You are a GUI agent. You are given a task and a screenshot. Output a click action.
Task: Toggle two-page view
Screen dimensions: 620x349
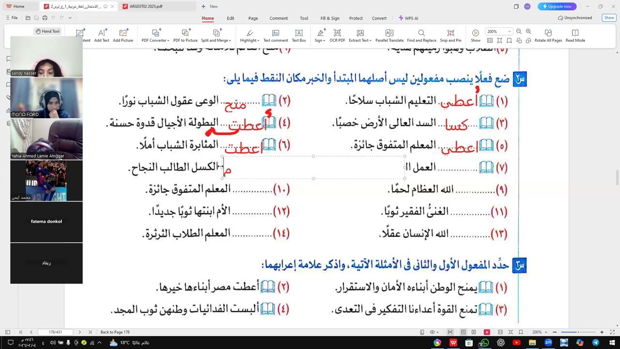(x=474, y=332)
